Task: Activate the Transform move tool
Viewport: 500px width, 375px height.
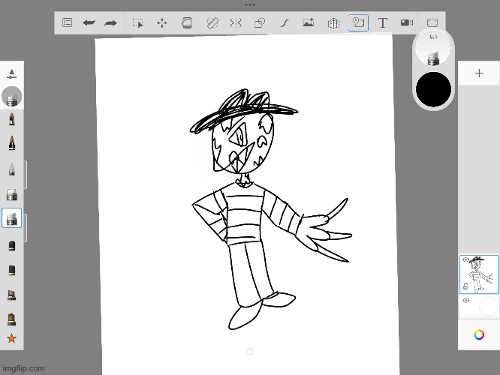Action: pyautogui.click(x=162, y=23)
